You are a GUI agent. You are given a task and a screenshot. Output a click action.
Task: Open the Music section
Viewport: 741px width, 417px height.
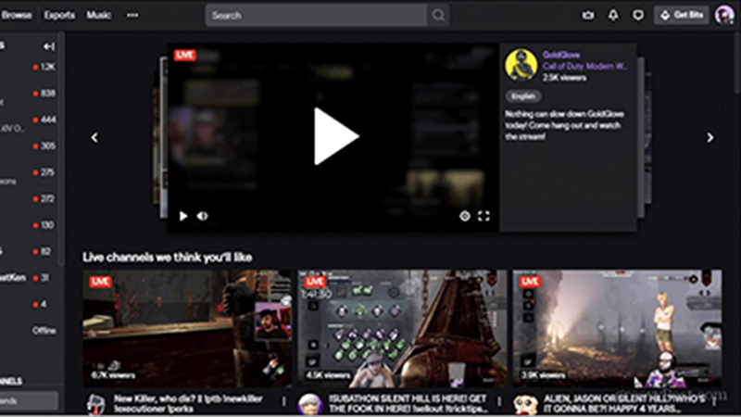coord(98,15)
